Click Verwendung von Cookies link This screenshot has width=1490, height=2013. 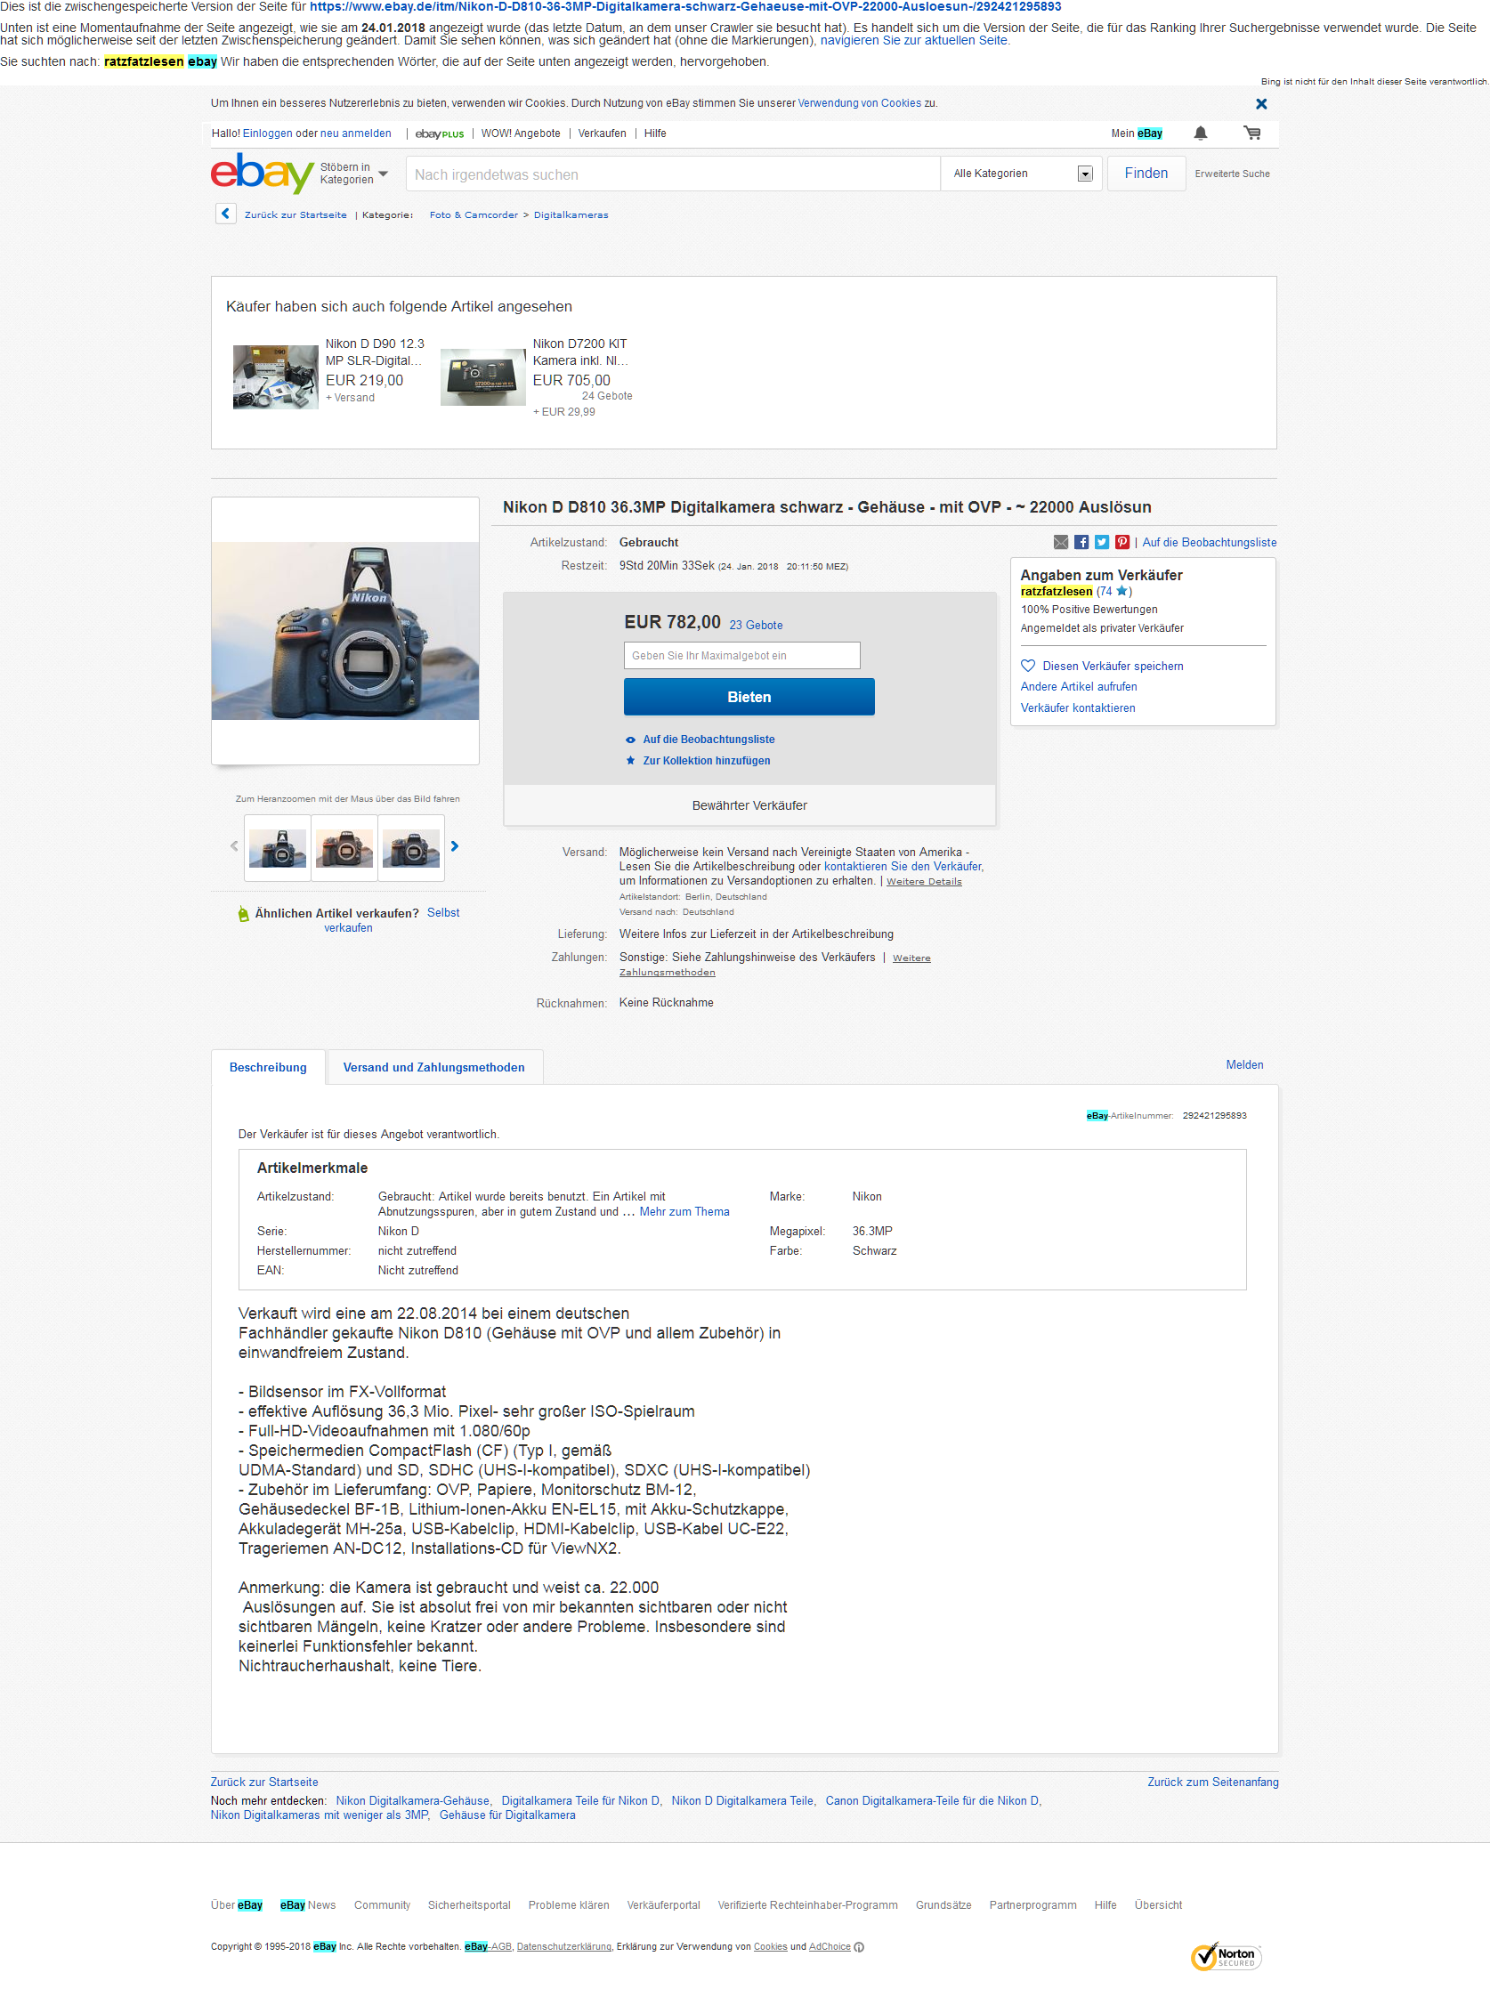click(x=859, y=104)
